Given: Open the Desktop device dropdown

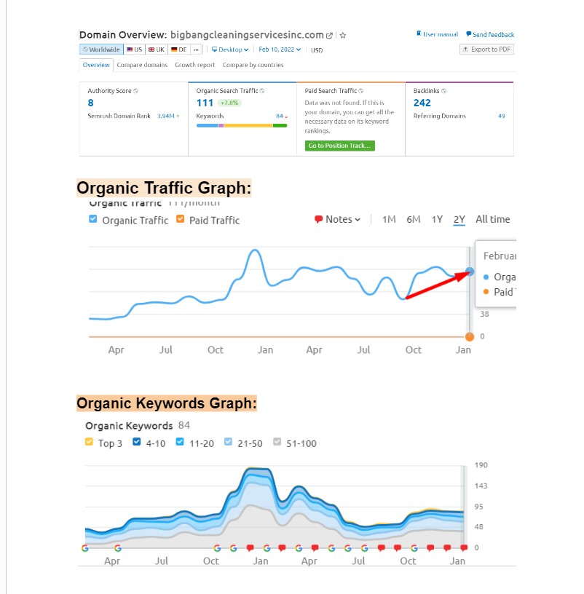Looking at the screenshot, I should (230, 49).
